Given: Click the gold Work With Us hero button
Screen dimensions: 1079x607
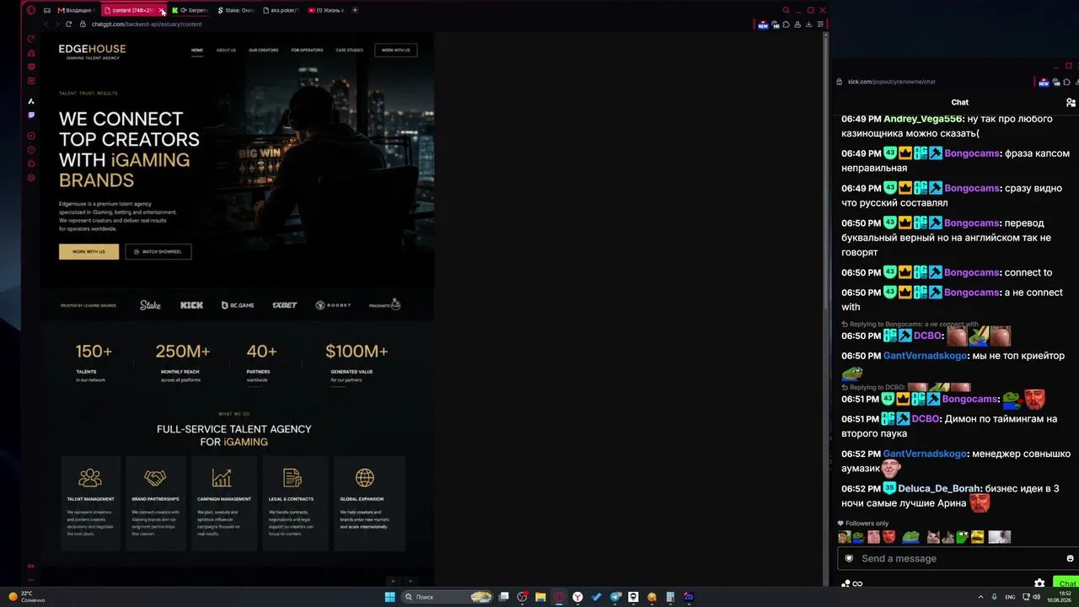Looking at the screenshot, I should (89, 251).
